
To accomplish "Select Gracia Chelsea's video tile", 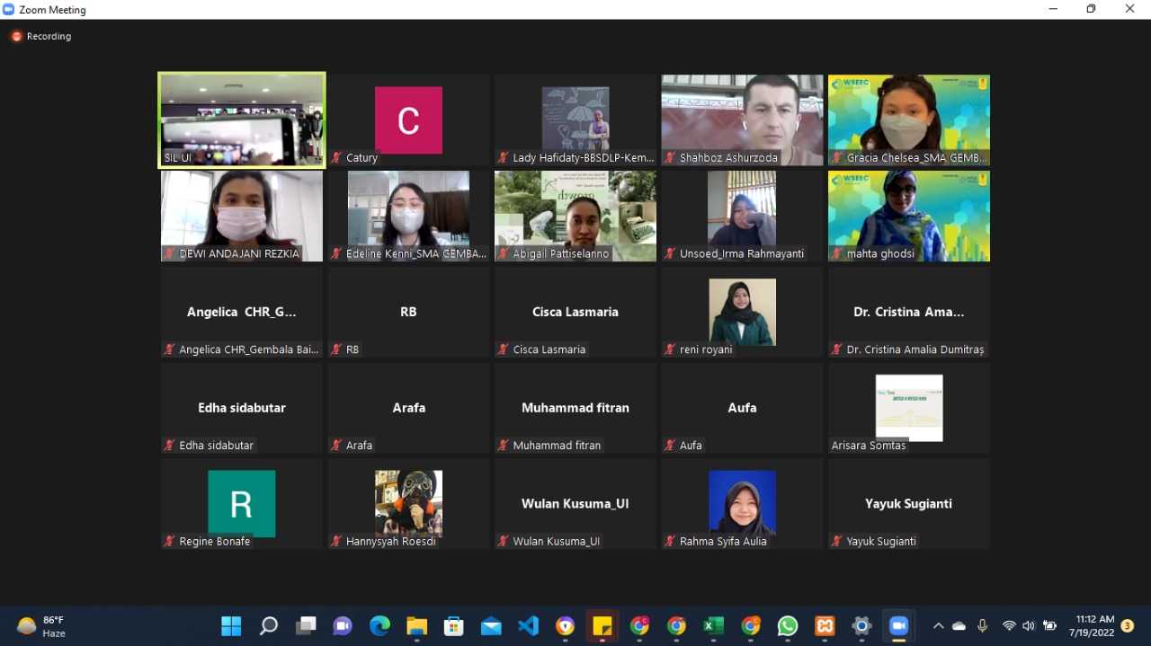I will (x=908, y=120).
